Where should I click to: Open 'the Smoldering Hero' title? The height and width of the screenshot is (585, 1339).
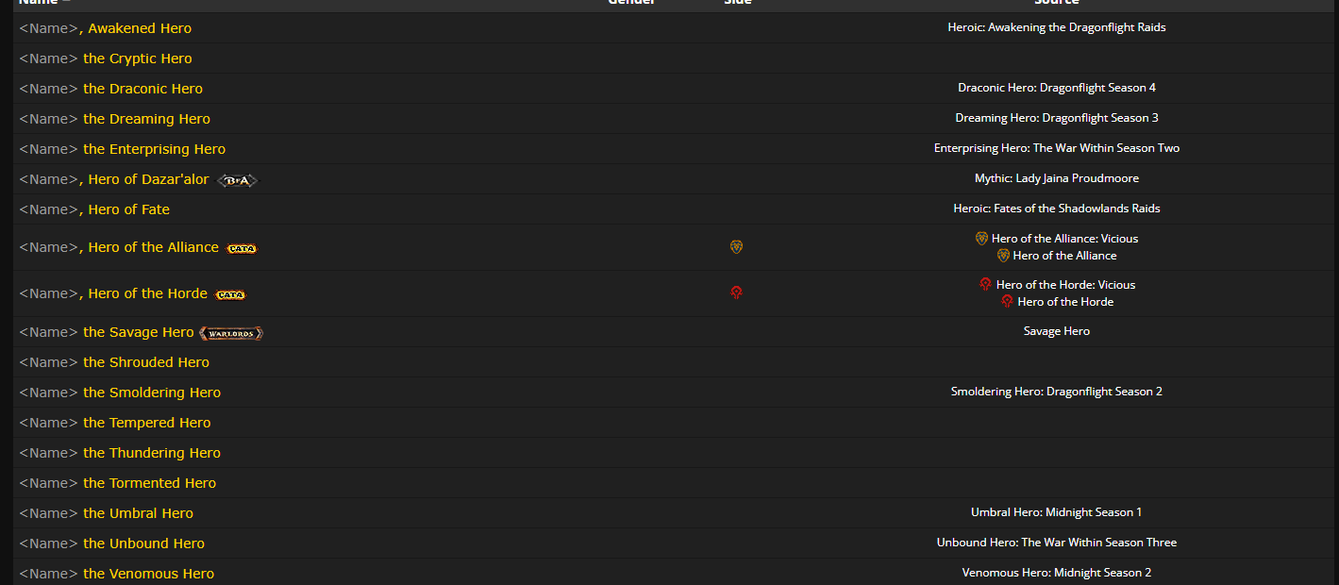coord(152,393)
